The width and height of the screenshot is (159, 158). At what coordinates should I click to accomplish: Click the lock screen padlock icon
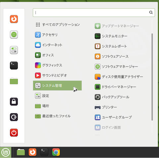coord(14,102)
